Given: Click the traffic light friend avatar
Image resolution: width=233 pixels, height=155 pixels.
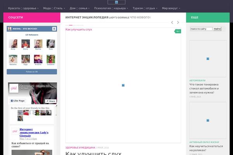Looking at the screenshot, I should tap(37, 113).
